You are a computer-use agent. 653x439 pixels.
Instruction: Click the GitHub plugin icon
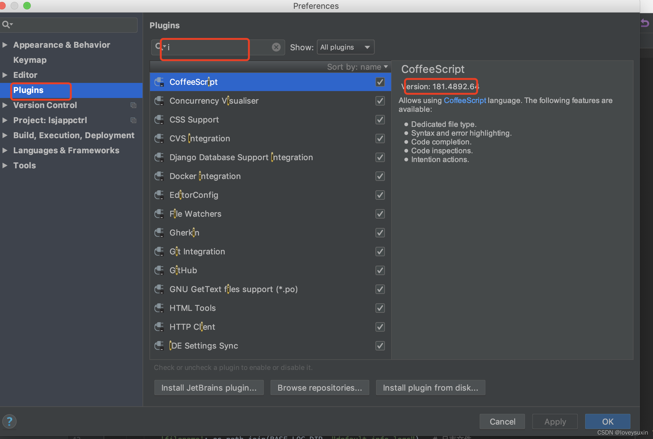coord(159,270)
